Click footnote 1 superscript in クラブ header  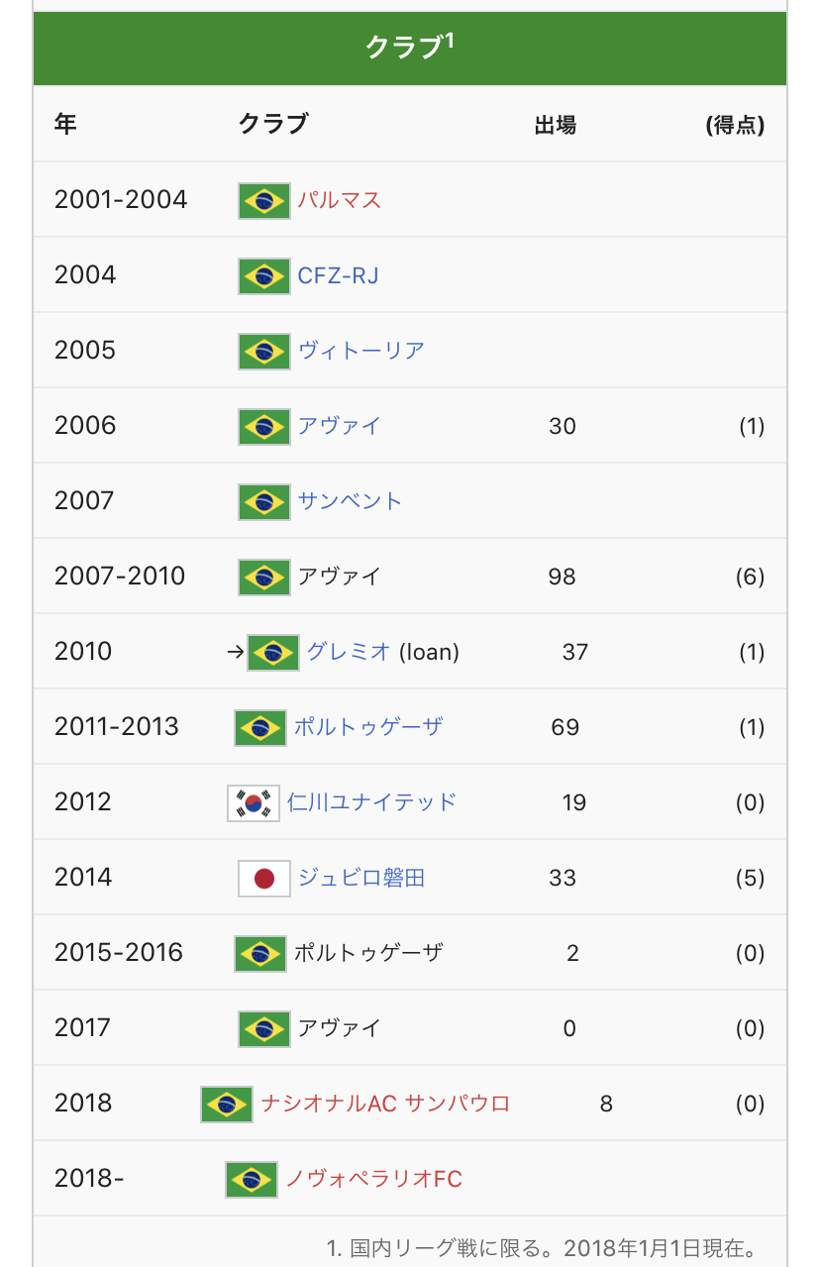coord(449,41)
